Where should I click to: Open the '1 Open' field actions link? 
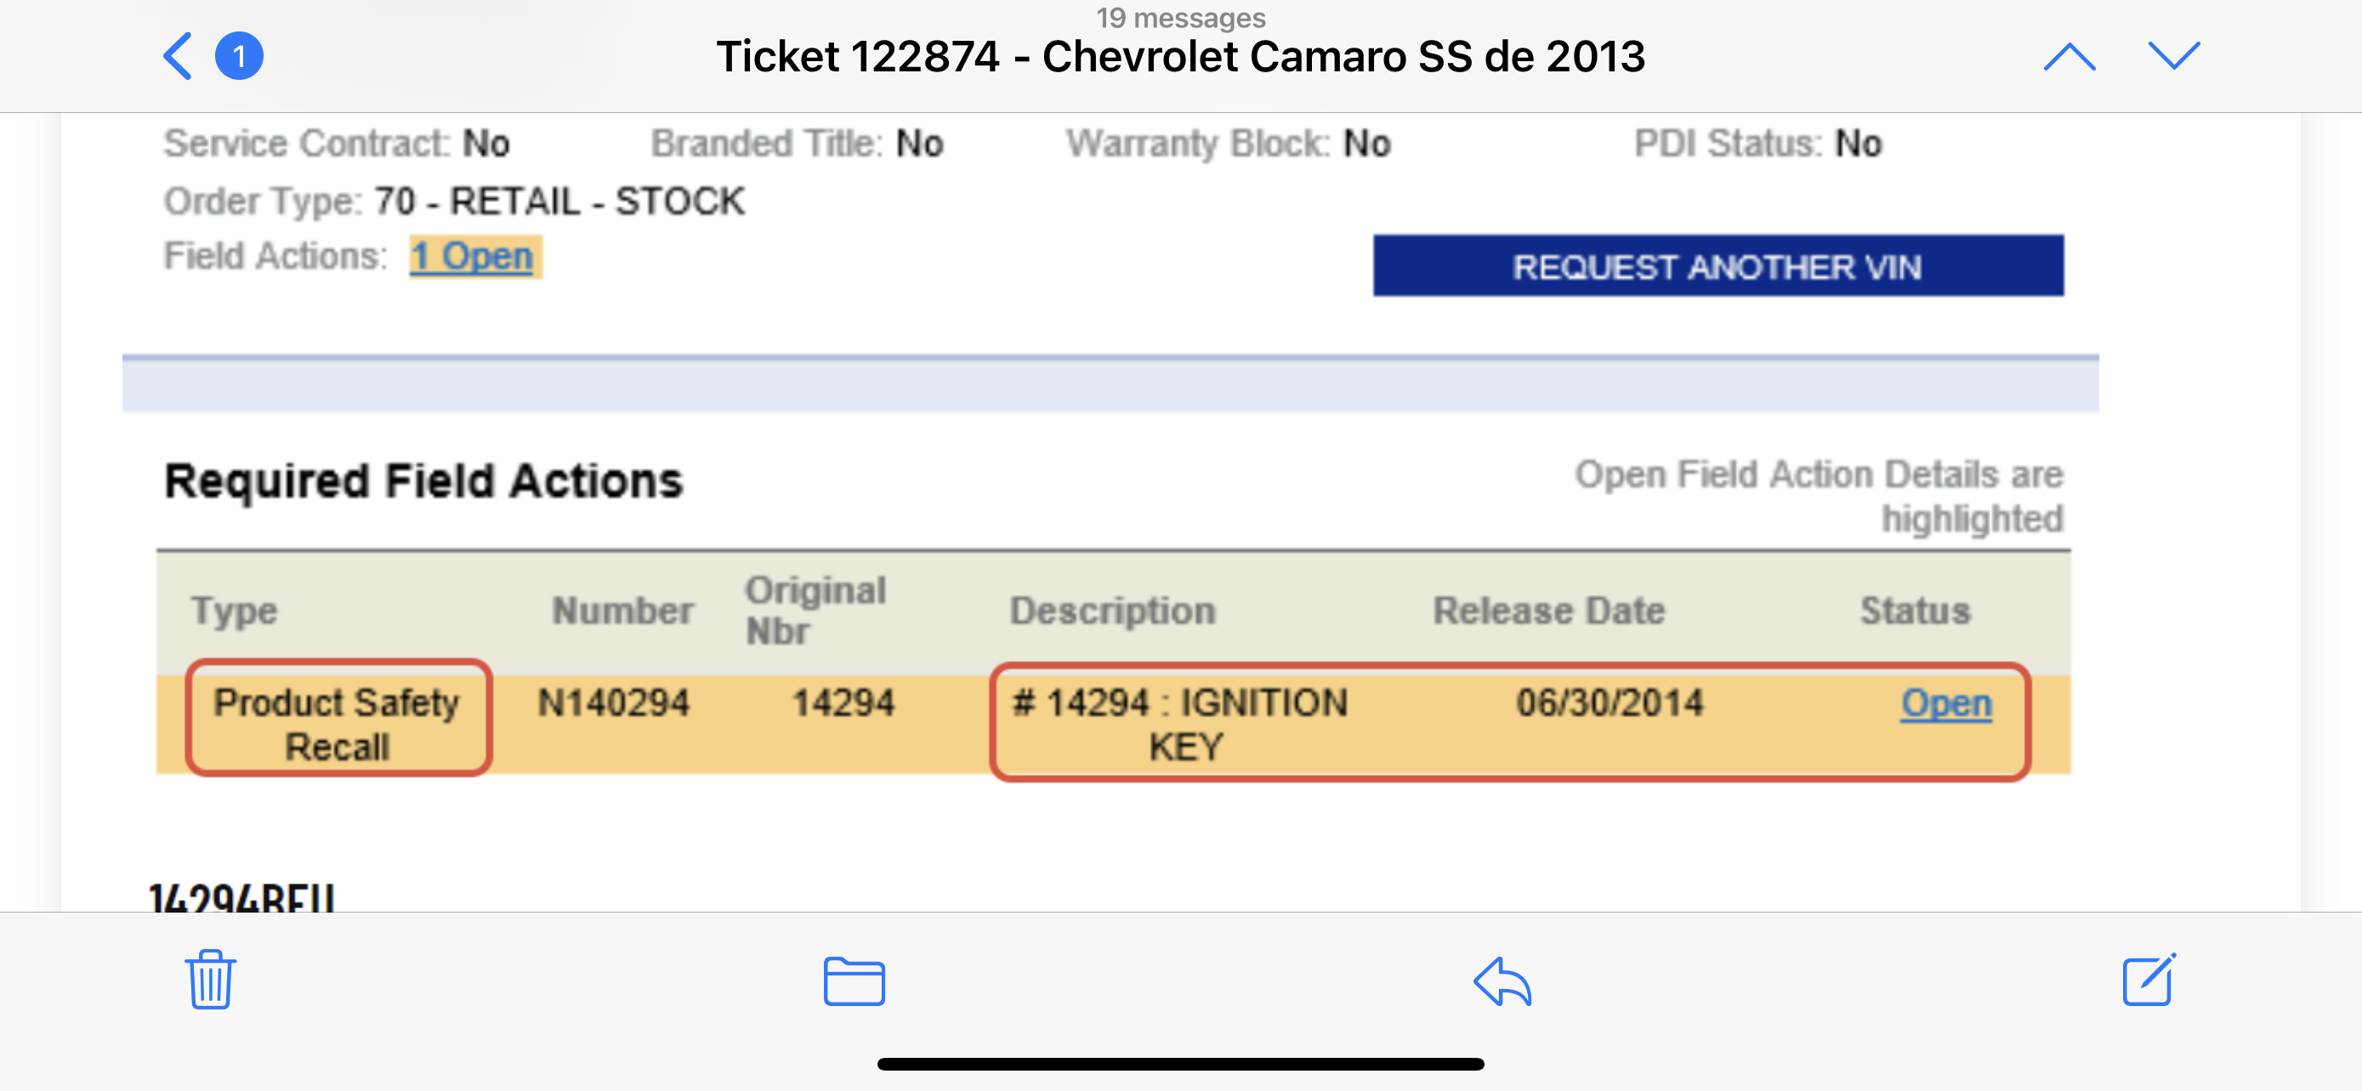pos(472,257)
